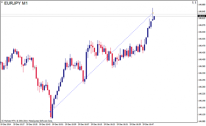Click the 146.330 price scale value

click(202, 73)
